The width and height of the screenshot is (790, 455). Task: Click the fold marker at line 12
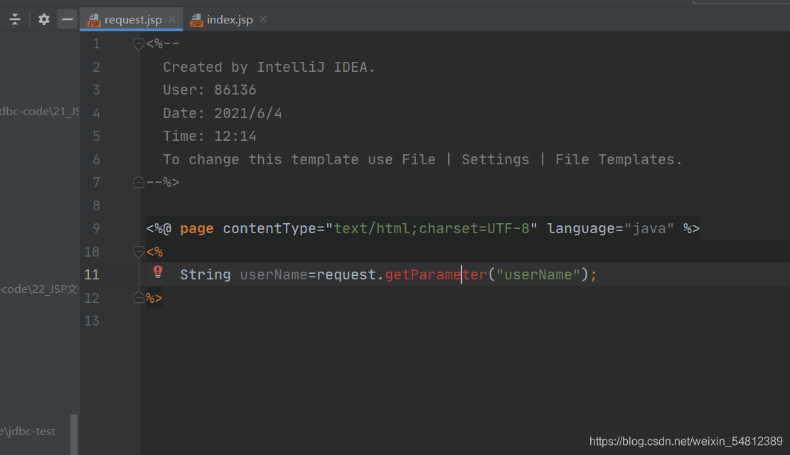point(138,297)
